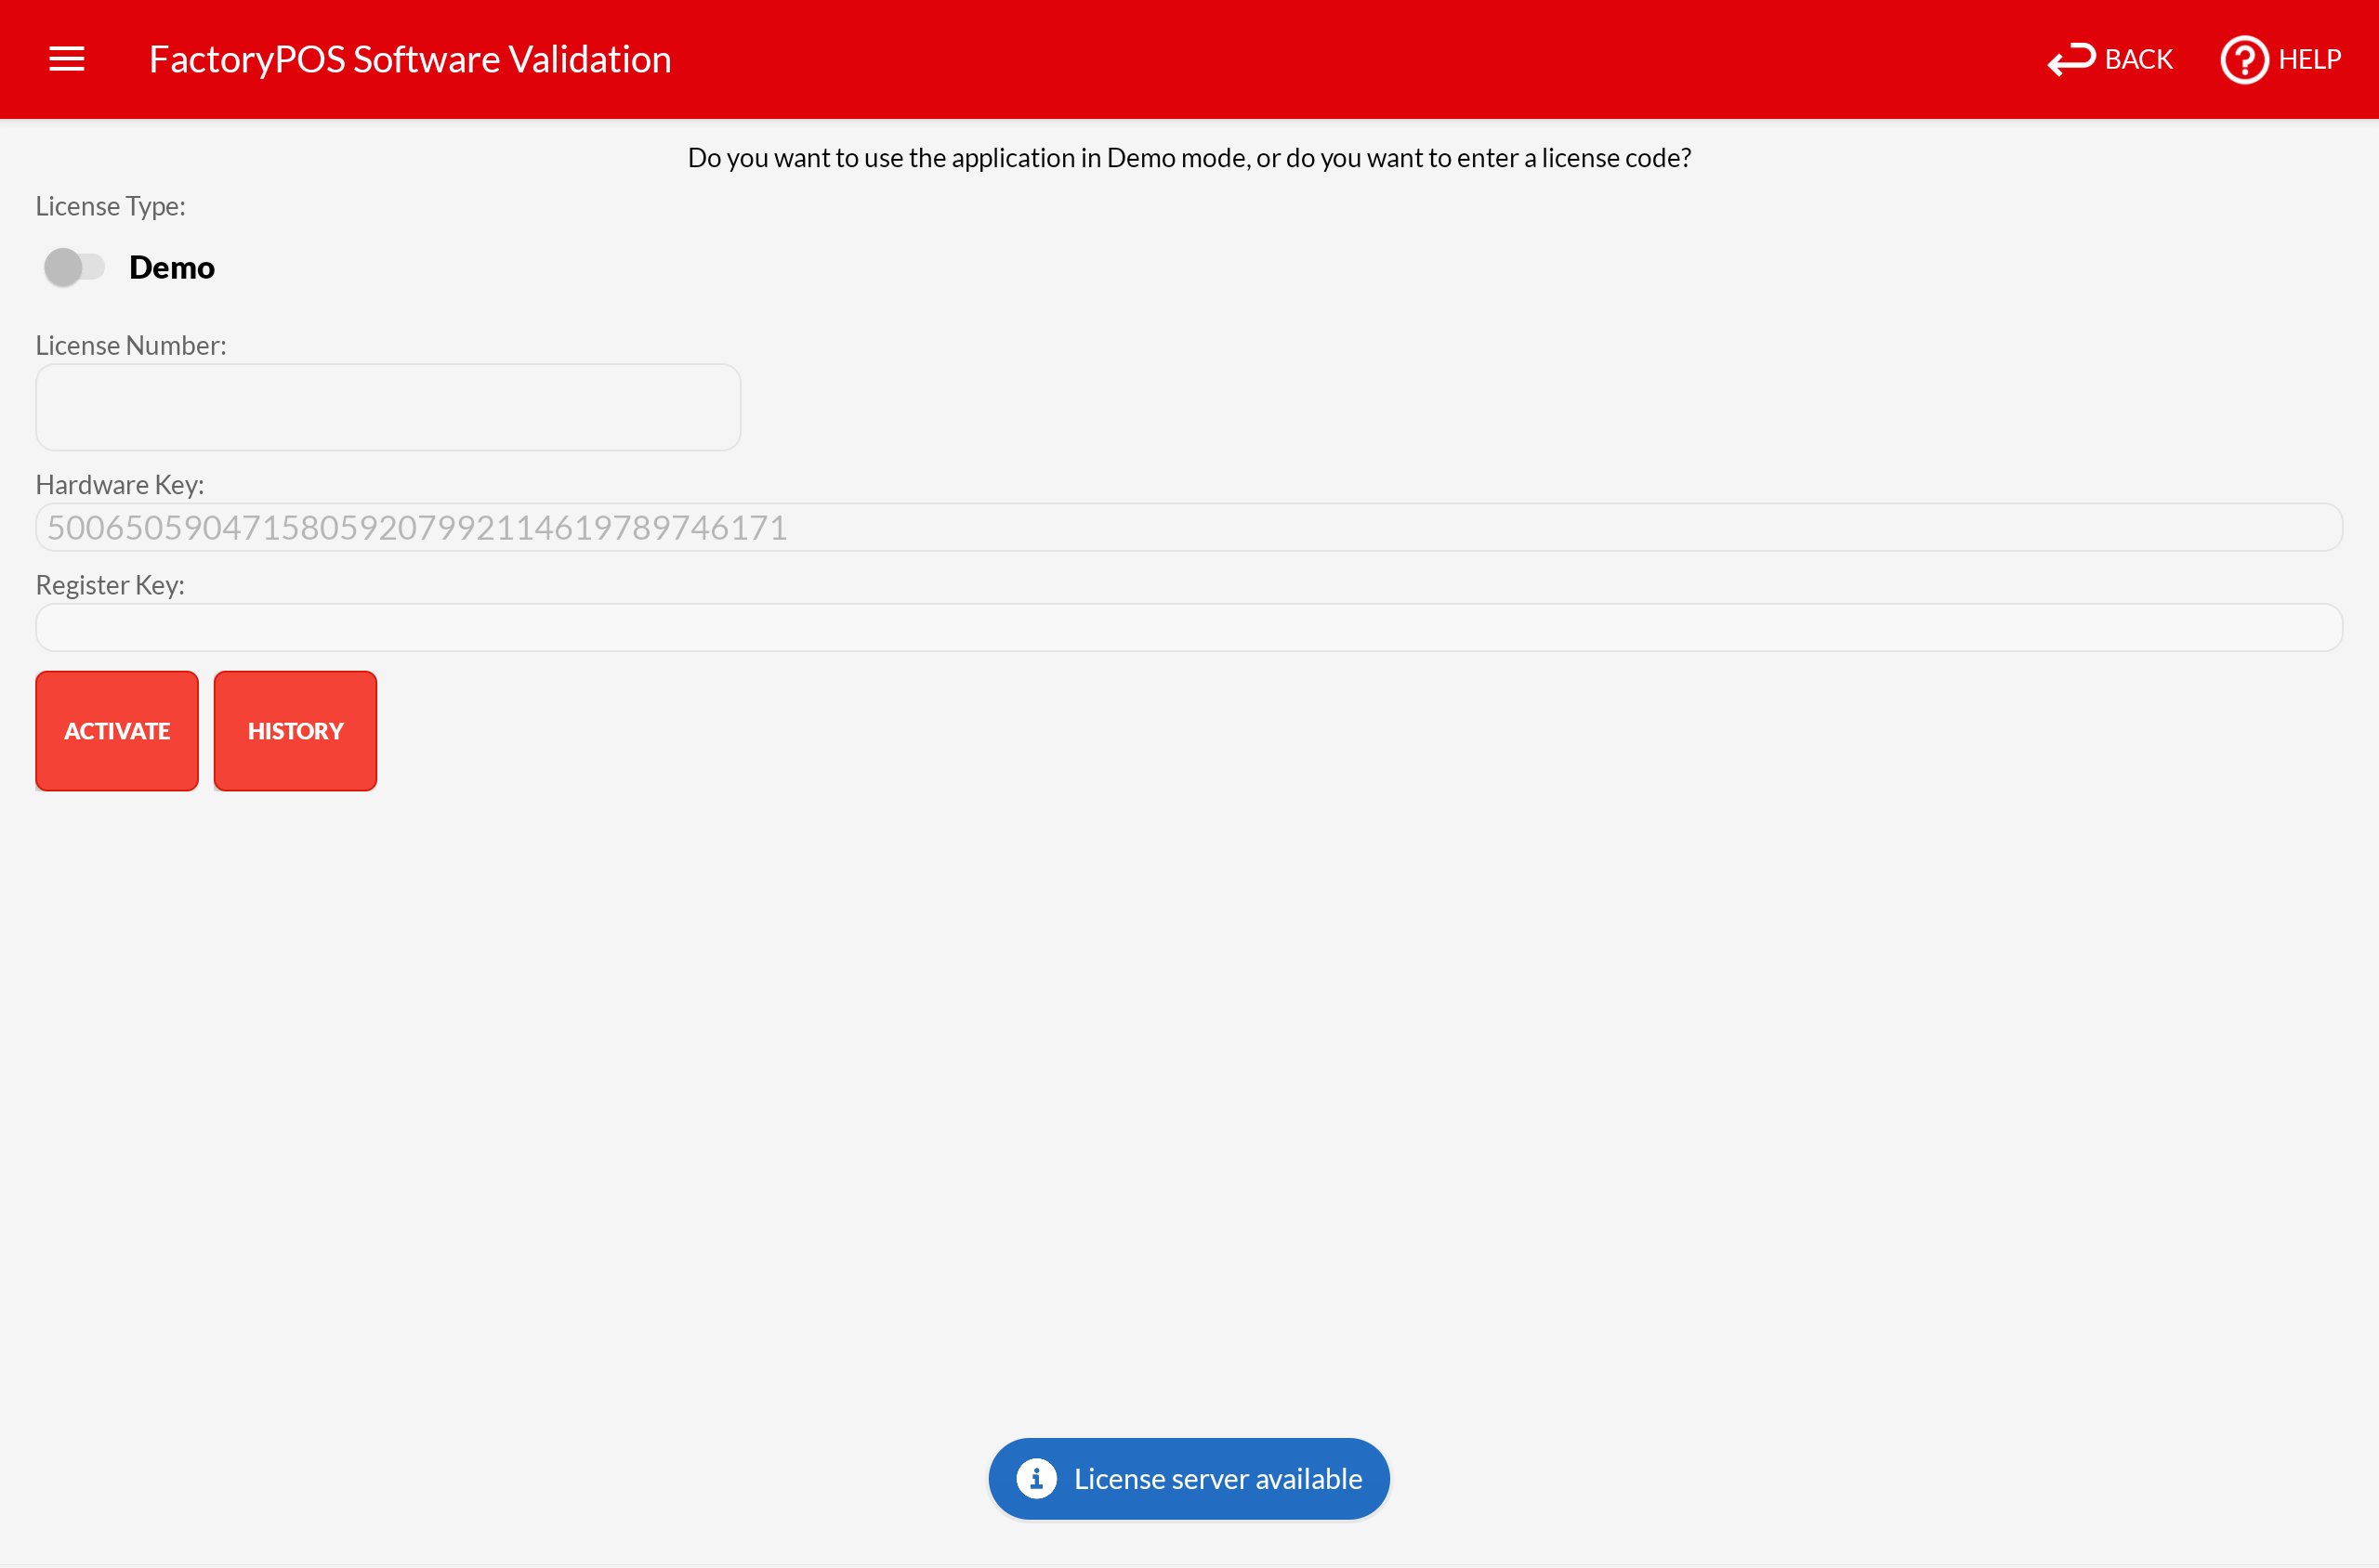
Task: Click into the License Number field
Action: coord(388,407)
